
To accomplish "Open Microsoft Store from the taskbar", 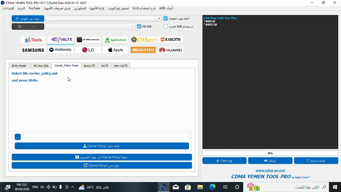I will tap(188, 187).
